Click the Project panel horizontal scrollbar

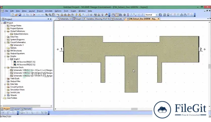coord(21,106)
